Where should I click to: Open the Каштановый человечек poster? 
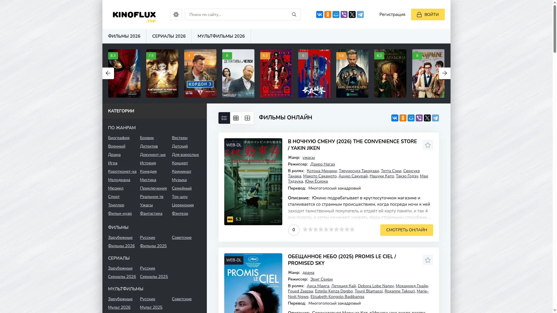pyautogui.click(x=162, y=73)
